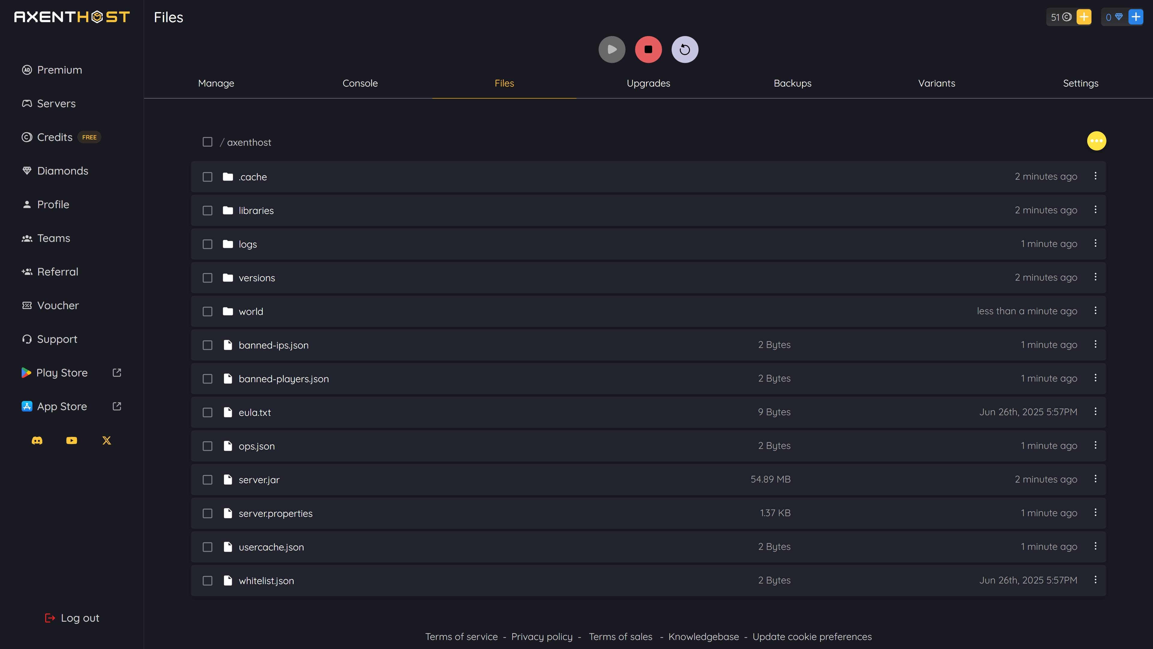Open the X social icon link
This screenshot has height=649, width=1153.
107,441
